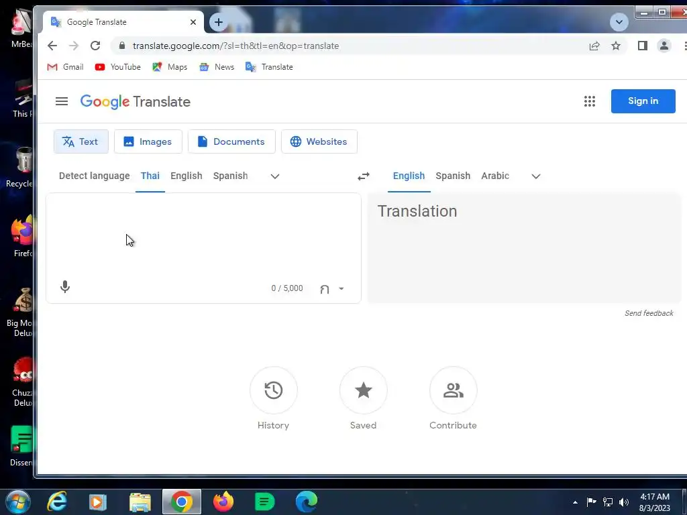687x515 pixels.
Task: Close the Google Translate tab
Action: (193, 22)
